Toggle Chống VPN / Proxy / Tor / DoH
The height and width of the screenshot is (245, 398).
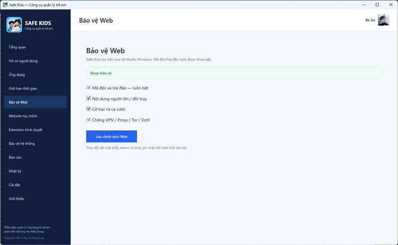pyautogui.click(x=89, y=120)
